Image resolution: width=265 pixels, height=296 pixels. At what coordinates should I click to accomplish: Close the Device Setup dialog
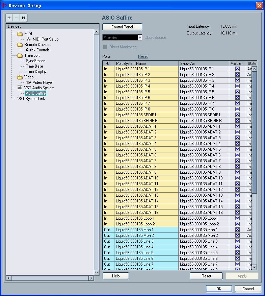(259, 5)
